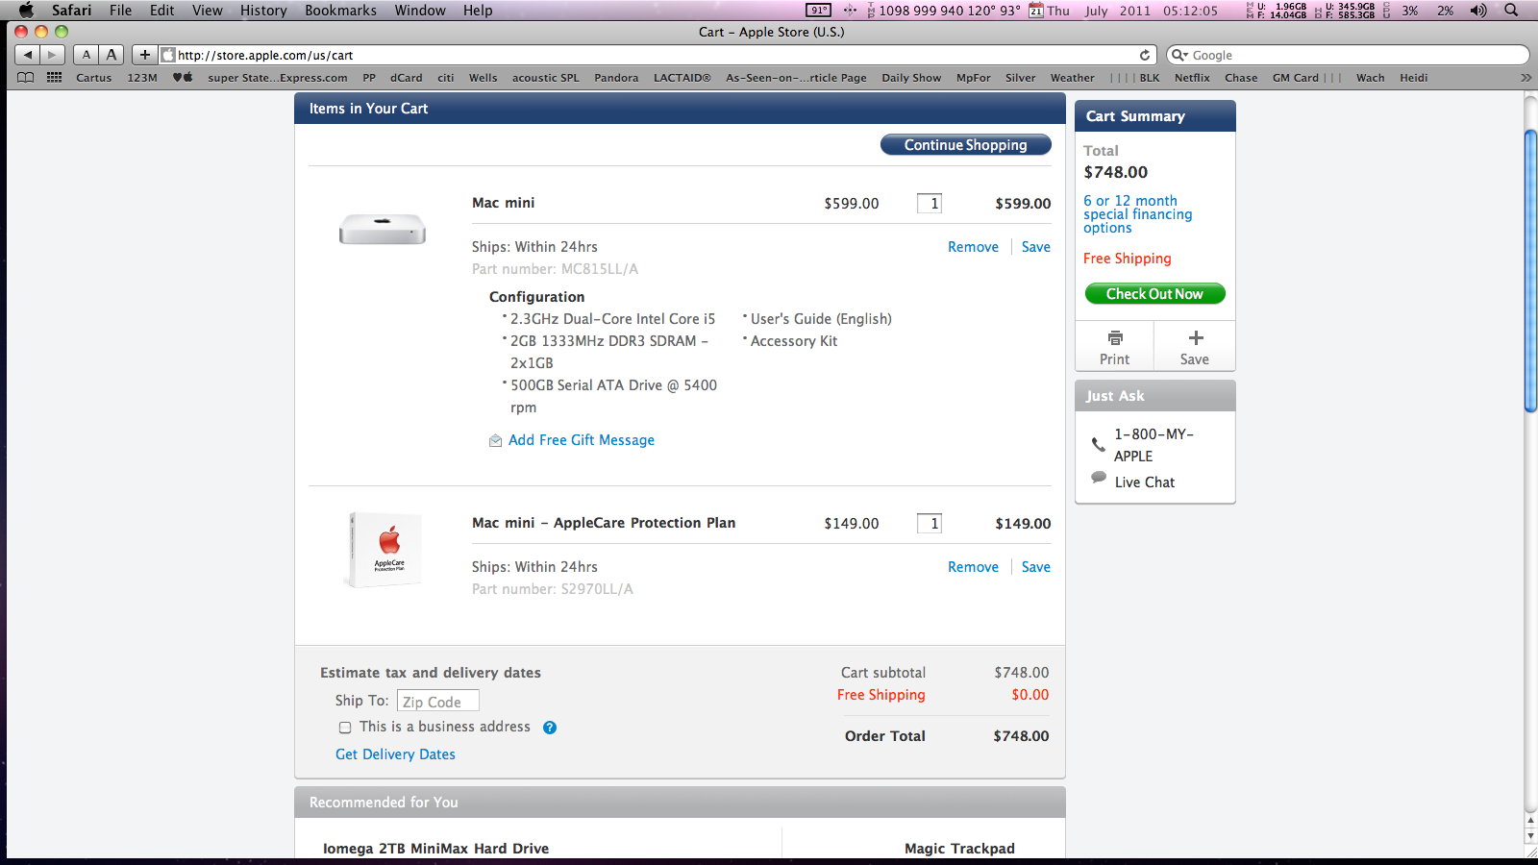Open the calendar date menu bar icon

click(1036, 11)
